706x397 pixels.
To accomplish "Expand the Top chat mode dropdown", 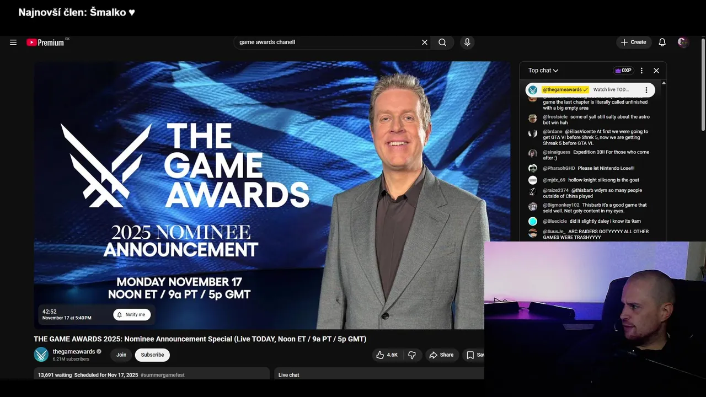I will coord(543,71).
